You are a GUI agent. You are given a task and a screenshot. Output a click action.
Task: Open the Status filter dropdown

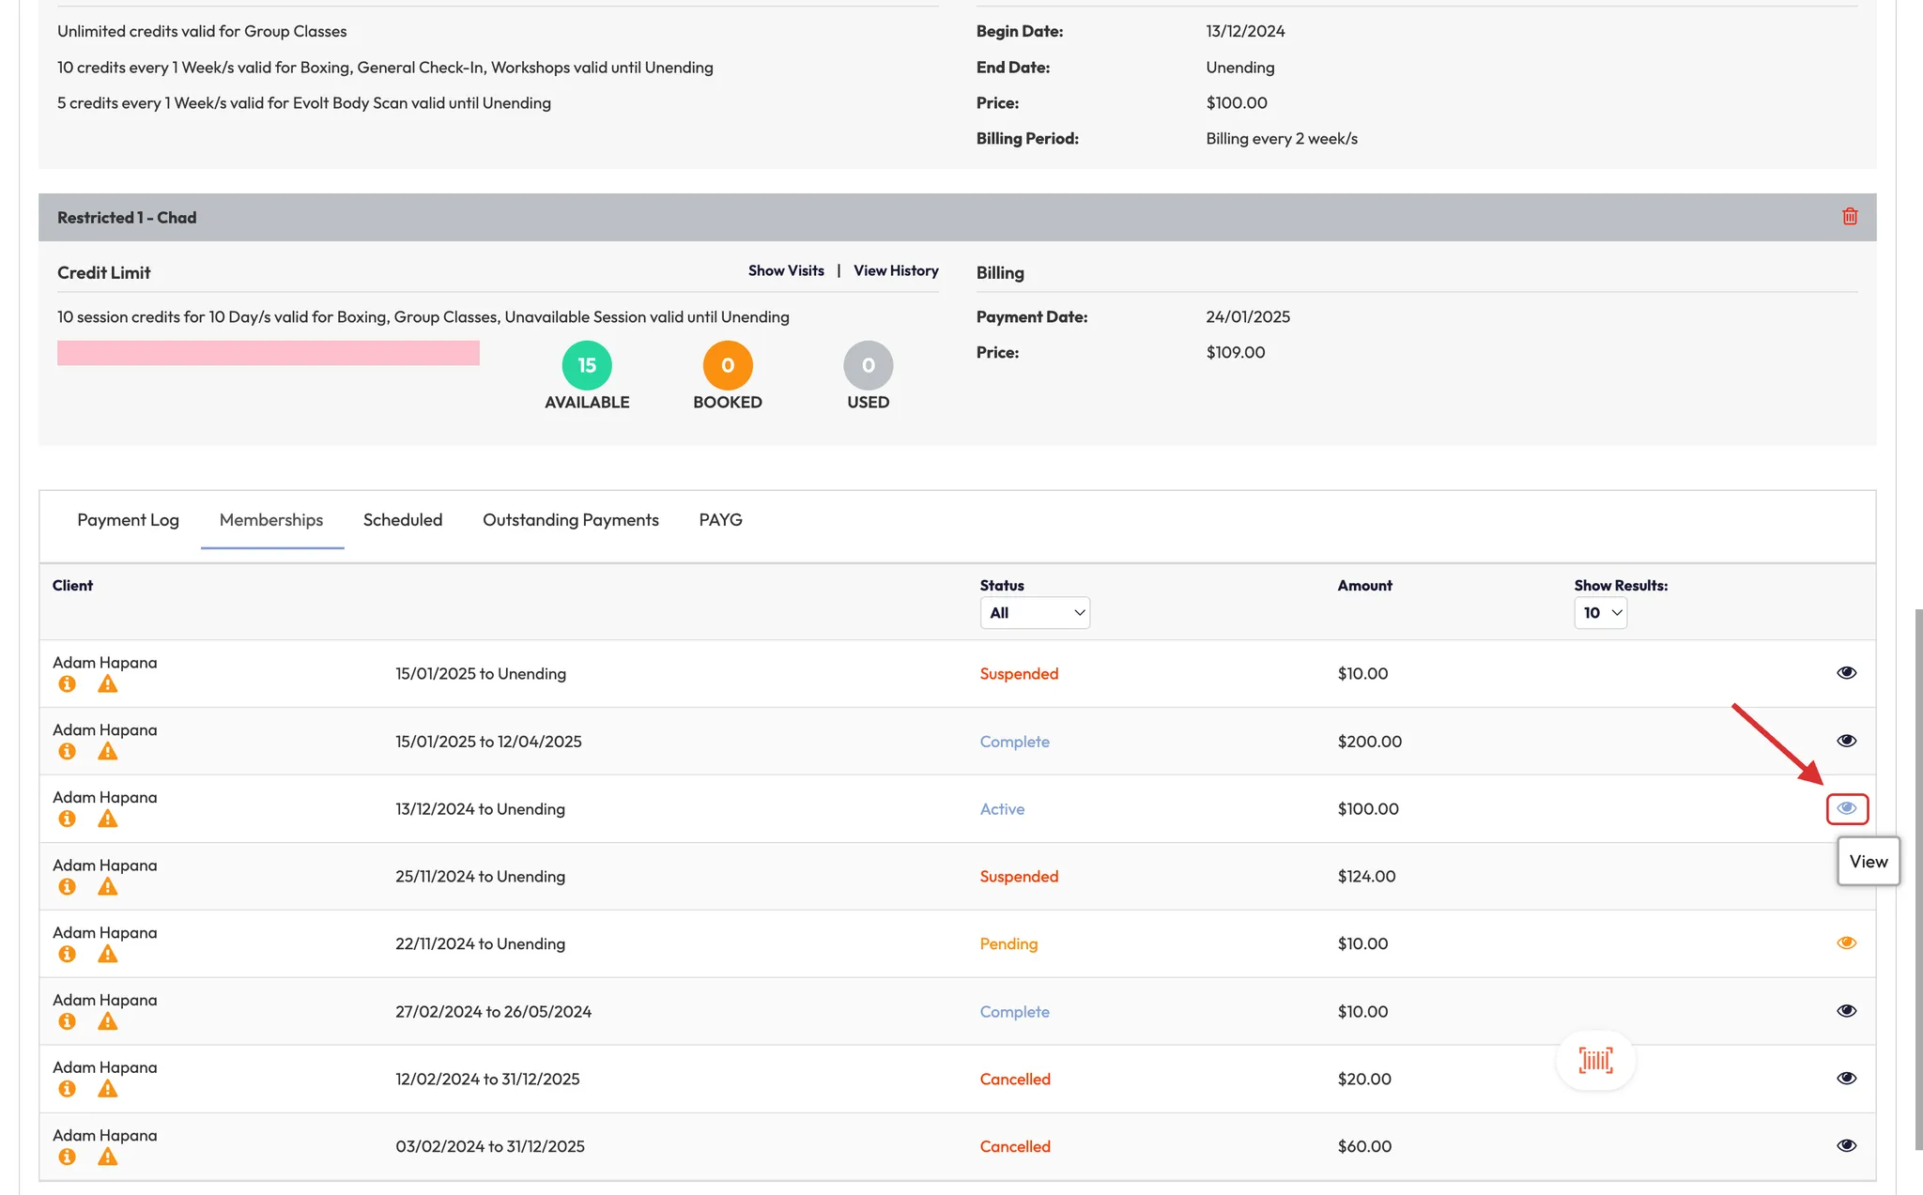[1035, 613]
